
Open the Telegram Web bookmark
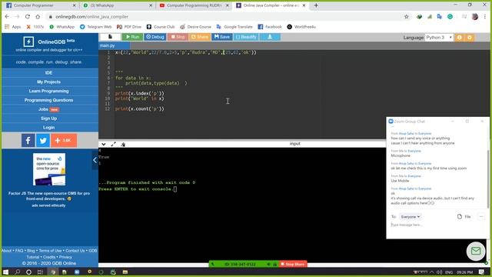(x=95, y=27)
